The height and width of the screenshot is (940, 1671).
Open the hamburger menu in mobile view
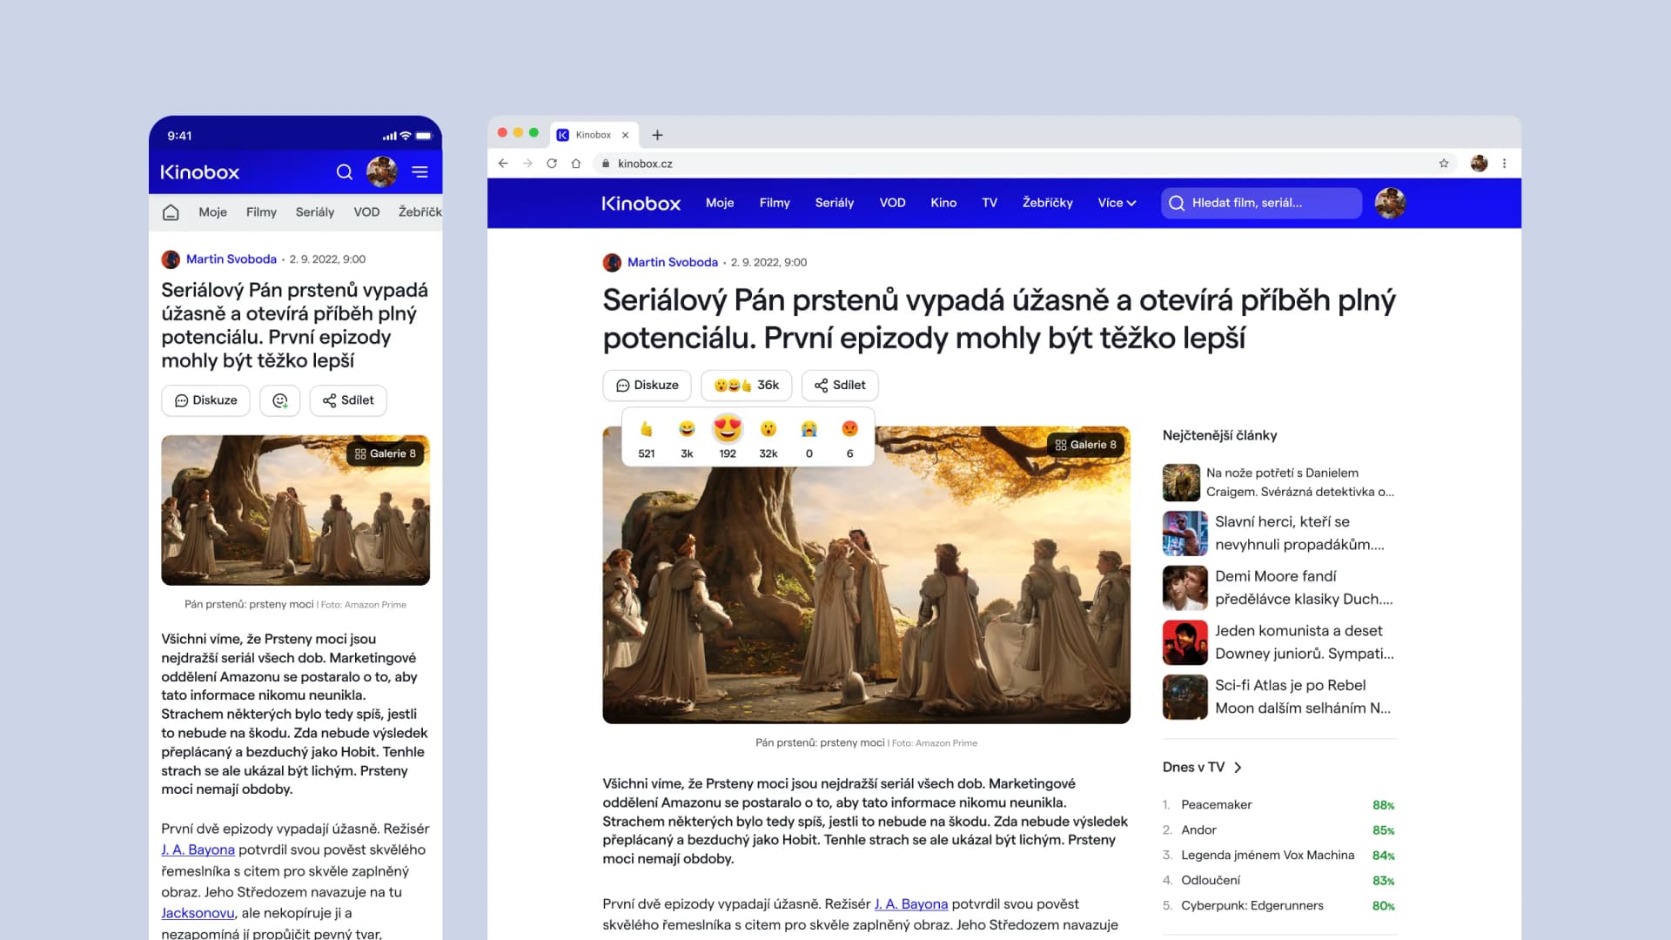[419, 172]
